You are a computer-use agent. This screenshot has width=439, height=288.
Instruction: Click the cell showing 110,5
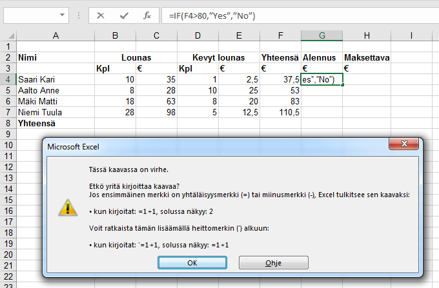pyautogui.click(x=281, y=112)
